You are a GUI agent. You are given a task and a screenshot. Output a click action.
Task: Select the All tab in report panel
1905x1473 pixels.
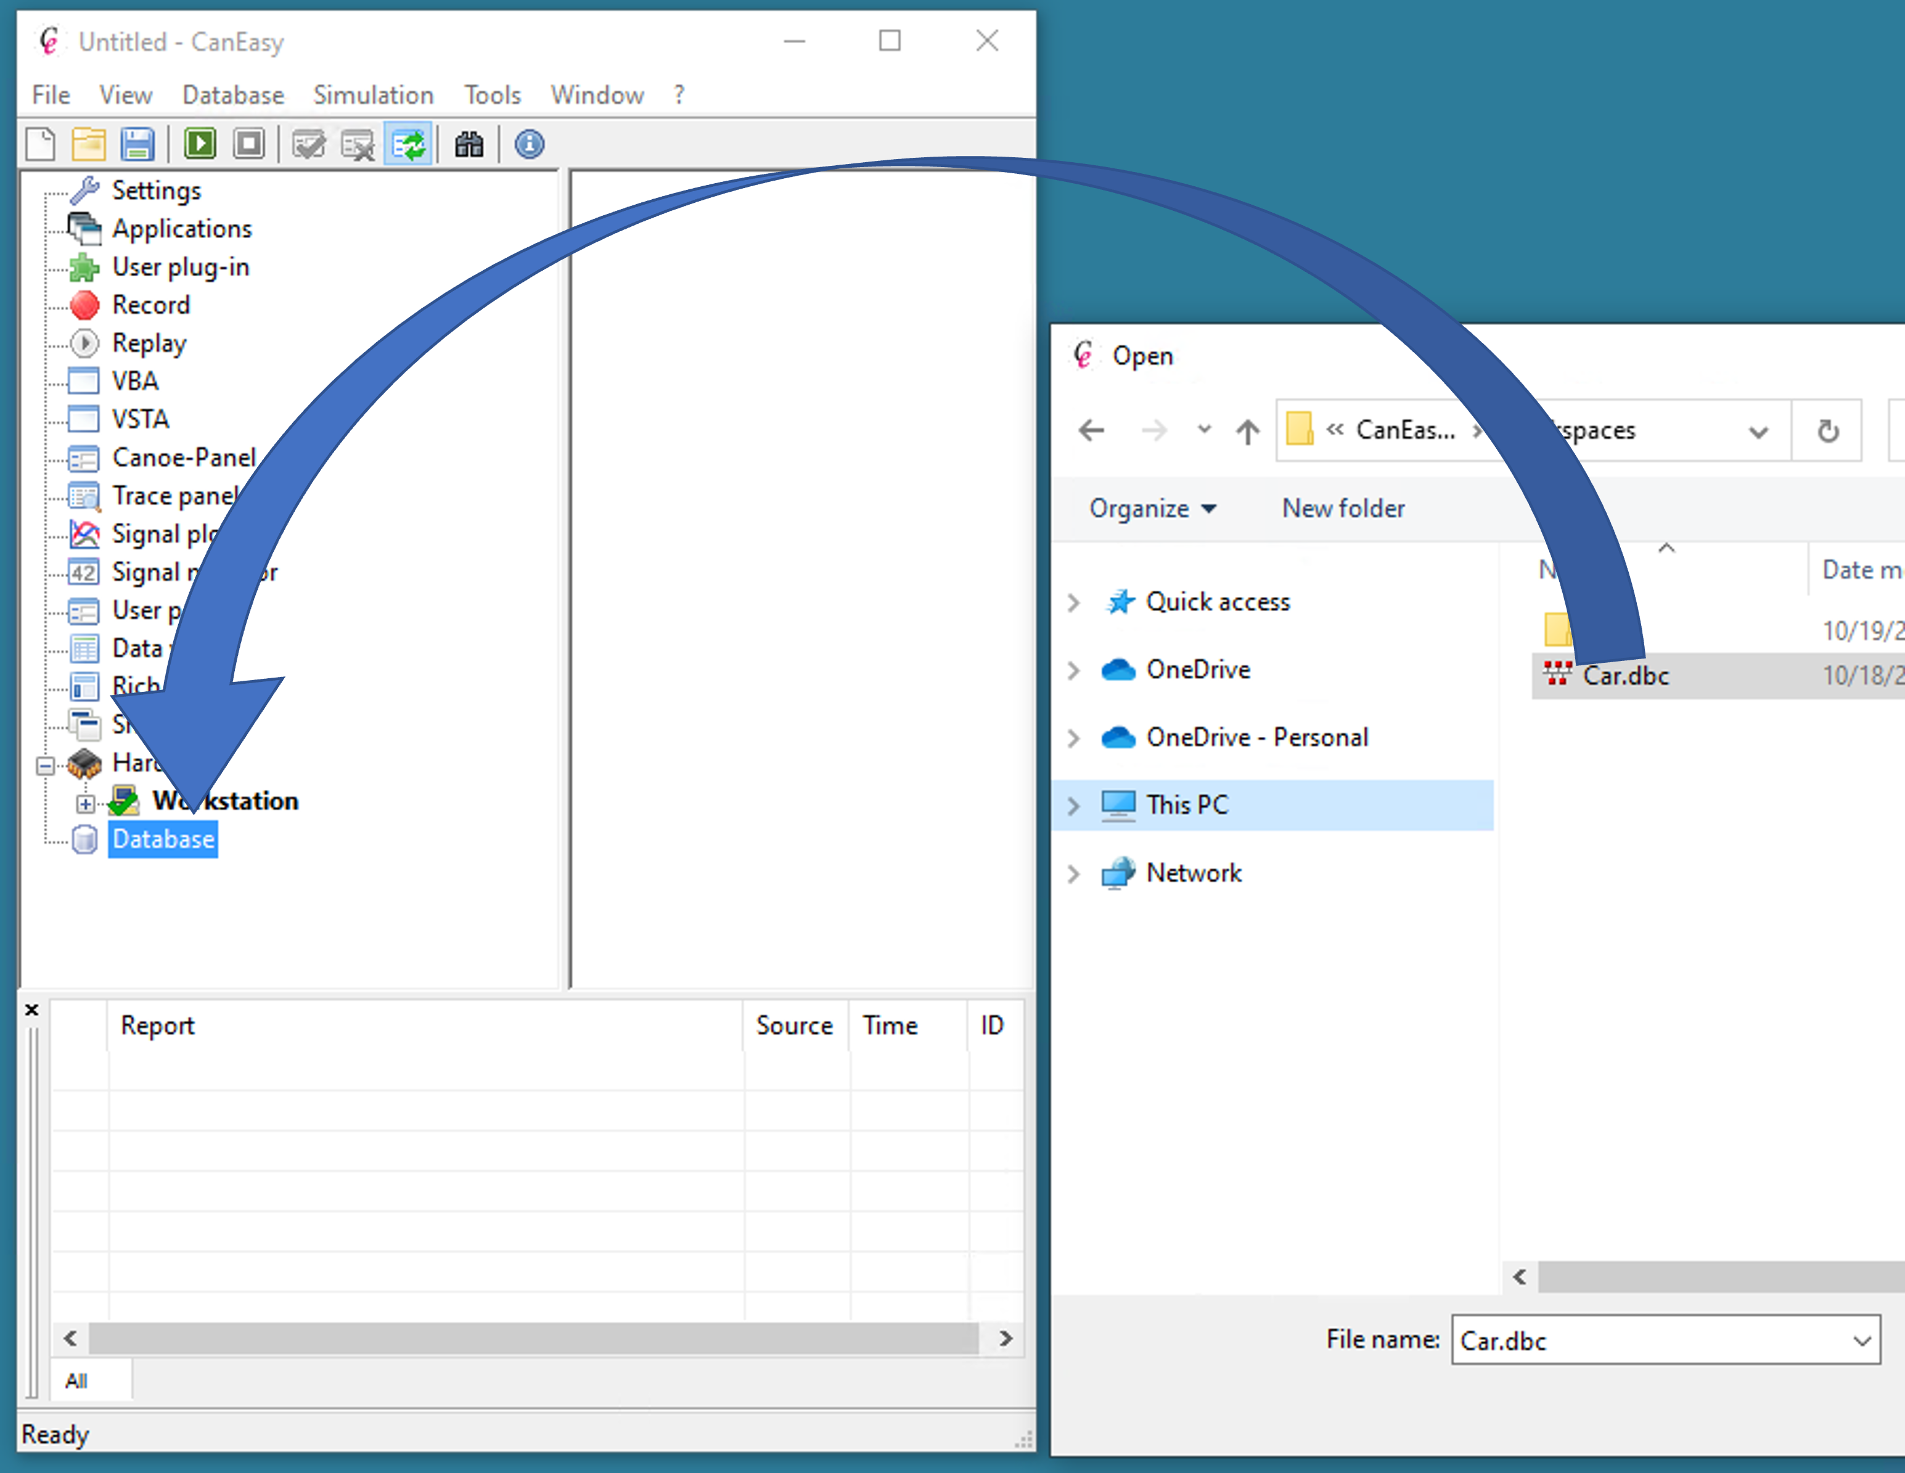pyautogui.click(x=76, y=1381)
